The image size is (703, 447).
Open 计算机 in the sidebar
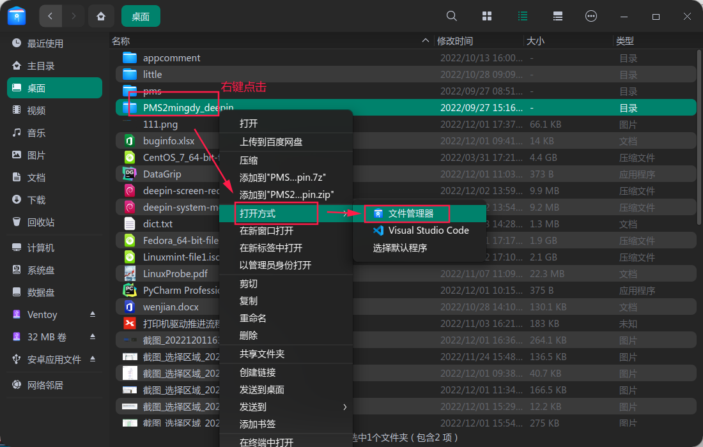(x=55, y=248)
